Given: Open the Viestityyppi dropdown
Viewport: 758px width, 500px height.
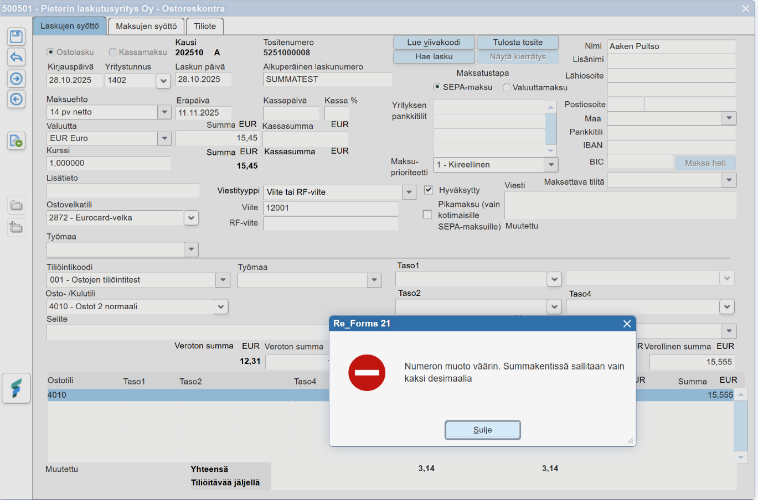Looking at the screenshot, I should tap(409, 192).
